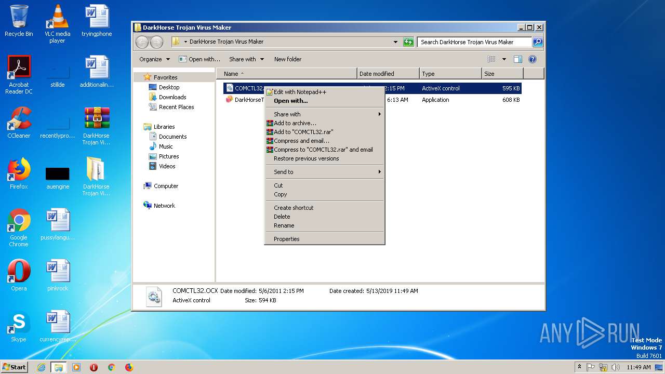
Task: Click Opera icon in taskbar
Action: pyautogui.click(x=94, y=367)
